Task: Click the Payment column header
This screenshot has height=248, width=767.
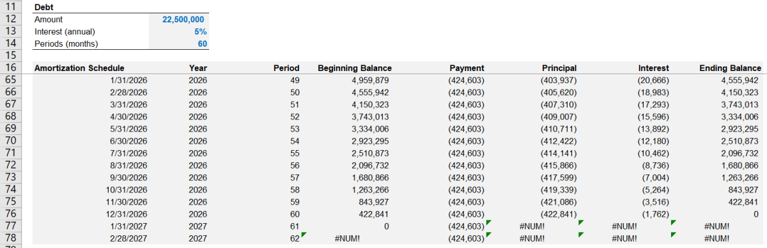Action: pos(467,68)
